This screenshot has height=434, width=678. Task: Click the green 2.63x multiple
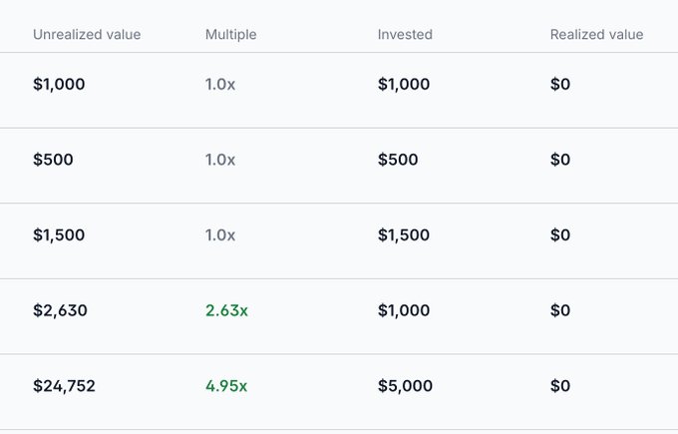[226, 310]
